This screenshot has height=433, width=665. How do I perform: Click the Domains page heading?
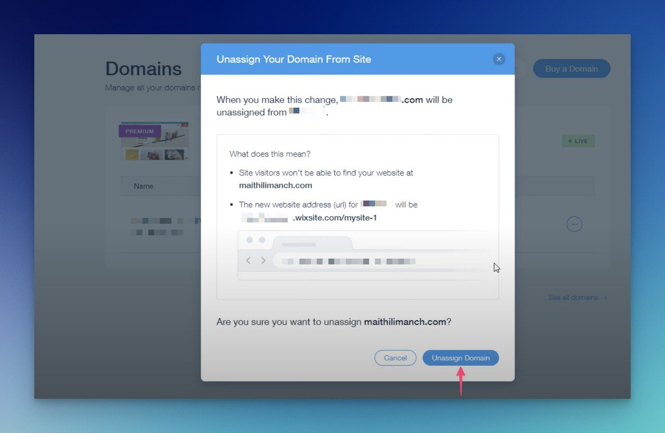(x=143, y=69)
